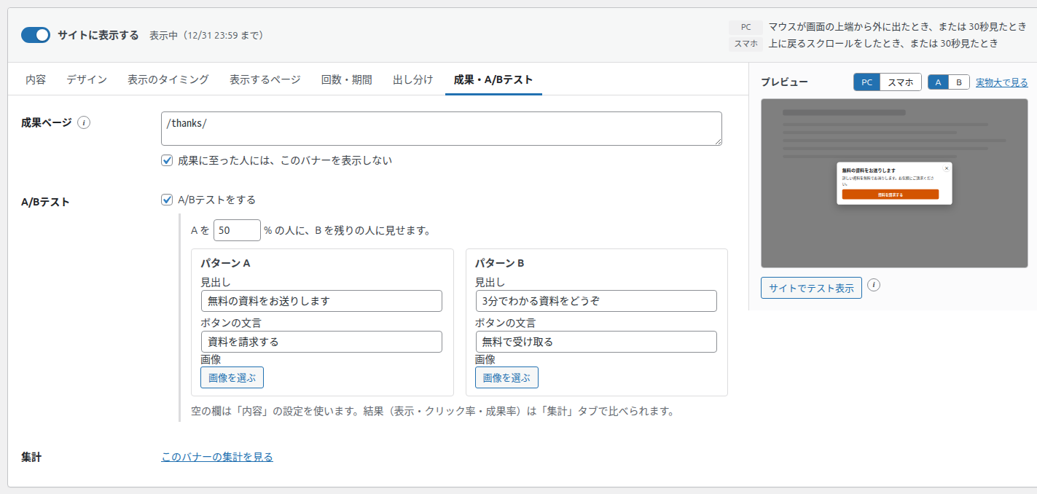Select the 回数・期間 tab
The height and width of the screenshot is (494, 1037).
347,79
